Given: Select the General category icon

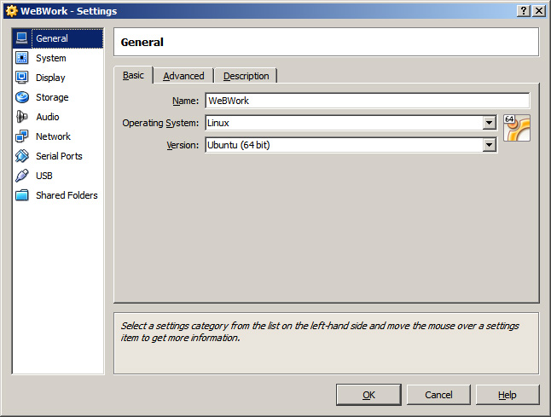Looking at the screenshot, I should click(x=22, y=38).
